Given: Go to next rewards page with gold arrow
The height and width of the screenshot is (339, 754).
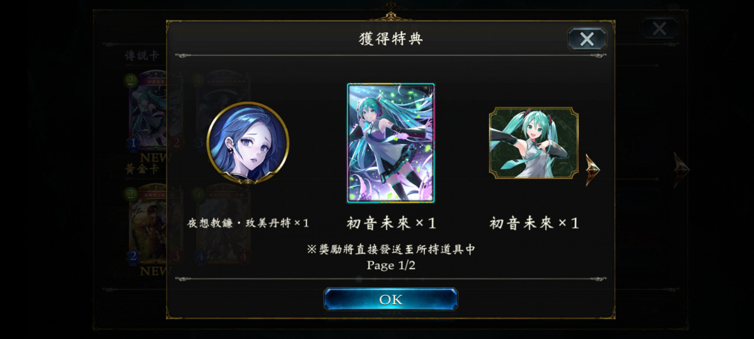Looking at the screenshot, I should pos(593,169).
